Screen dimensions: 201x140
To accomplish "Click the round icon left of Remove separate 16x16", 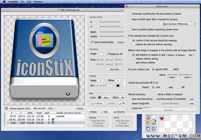I will tap(6, 108).
